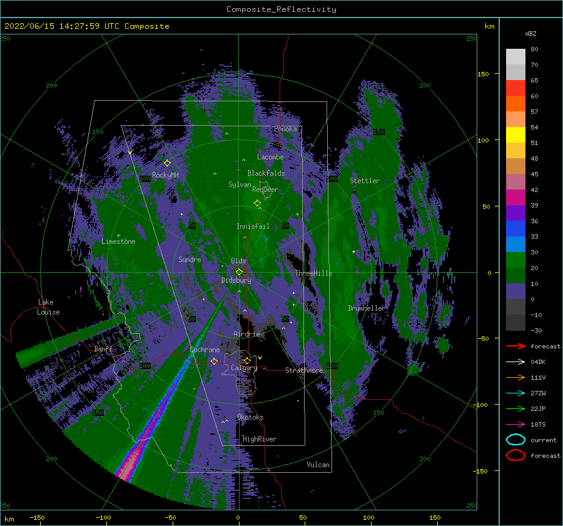Click the HighRiver town label
The height and width of the screenshot is (526, 563).
260,439
